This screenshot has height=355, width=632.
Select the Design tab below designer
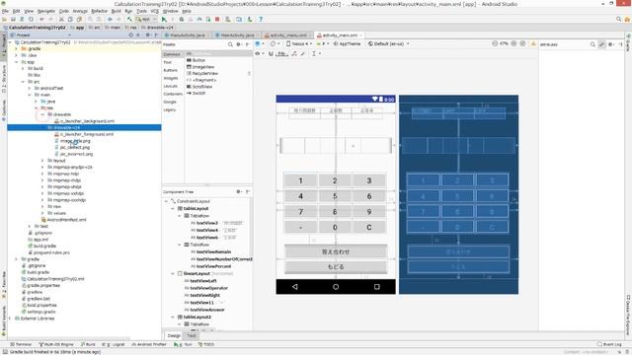tap(174, 335)
